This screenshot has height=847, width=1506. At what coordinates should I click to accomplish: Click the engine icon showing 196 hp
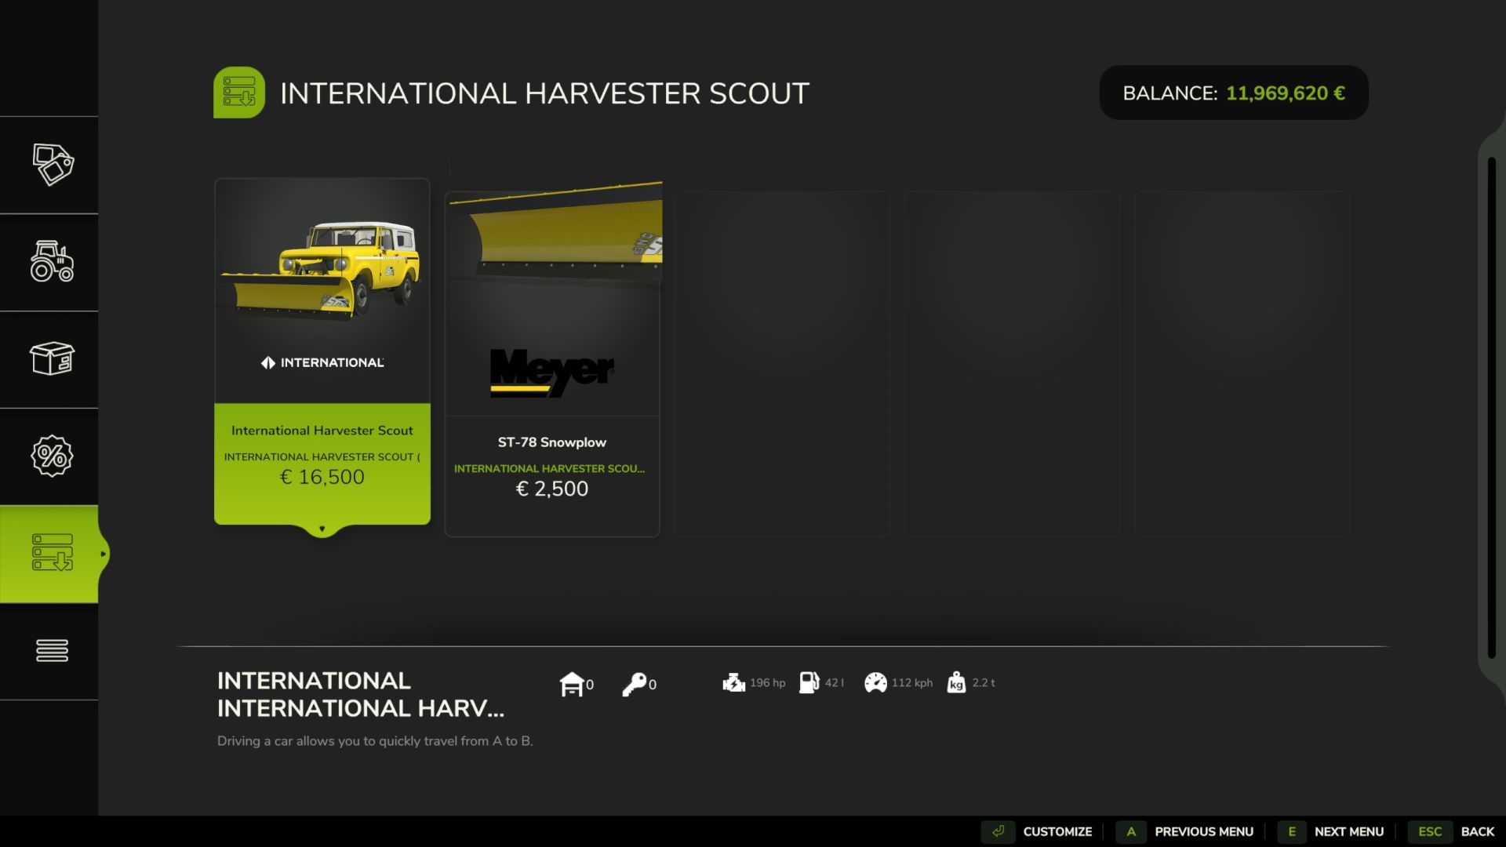click(x=733, y=682)
